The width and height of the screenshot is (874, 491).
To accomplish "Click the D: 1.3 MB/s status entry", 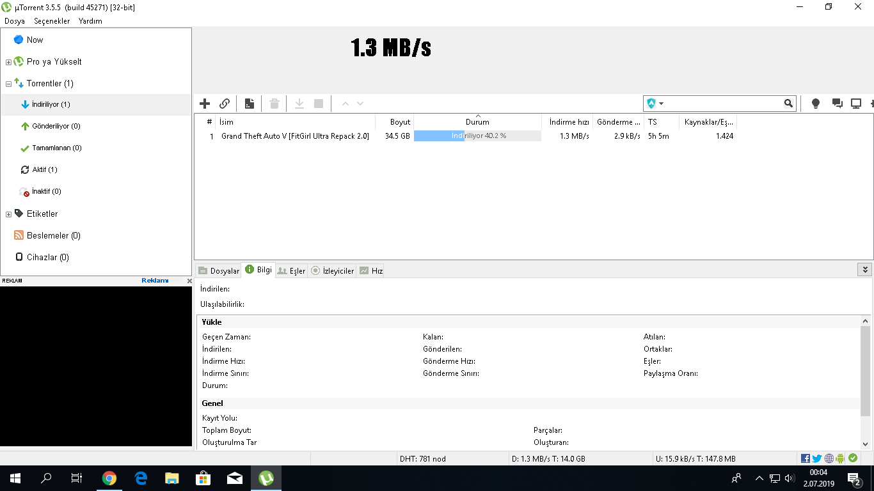I will pos(549,458).
